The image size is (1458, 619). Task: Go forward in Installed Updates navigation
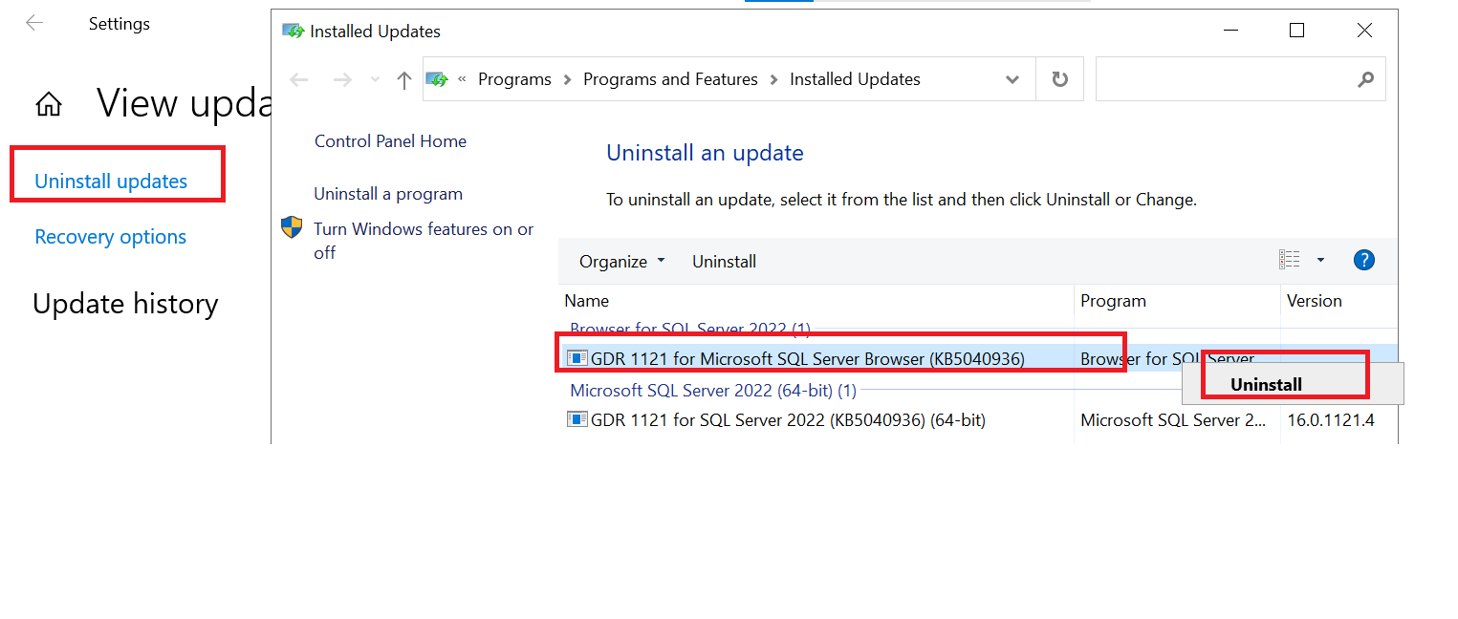342,79
